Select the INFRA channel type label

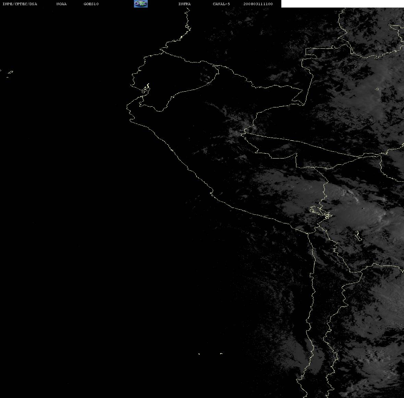184,4
